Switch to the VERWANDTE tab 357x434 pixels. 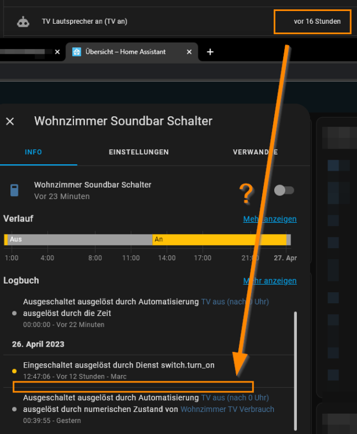[x=255, y=152]
